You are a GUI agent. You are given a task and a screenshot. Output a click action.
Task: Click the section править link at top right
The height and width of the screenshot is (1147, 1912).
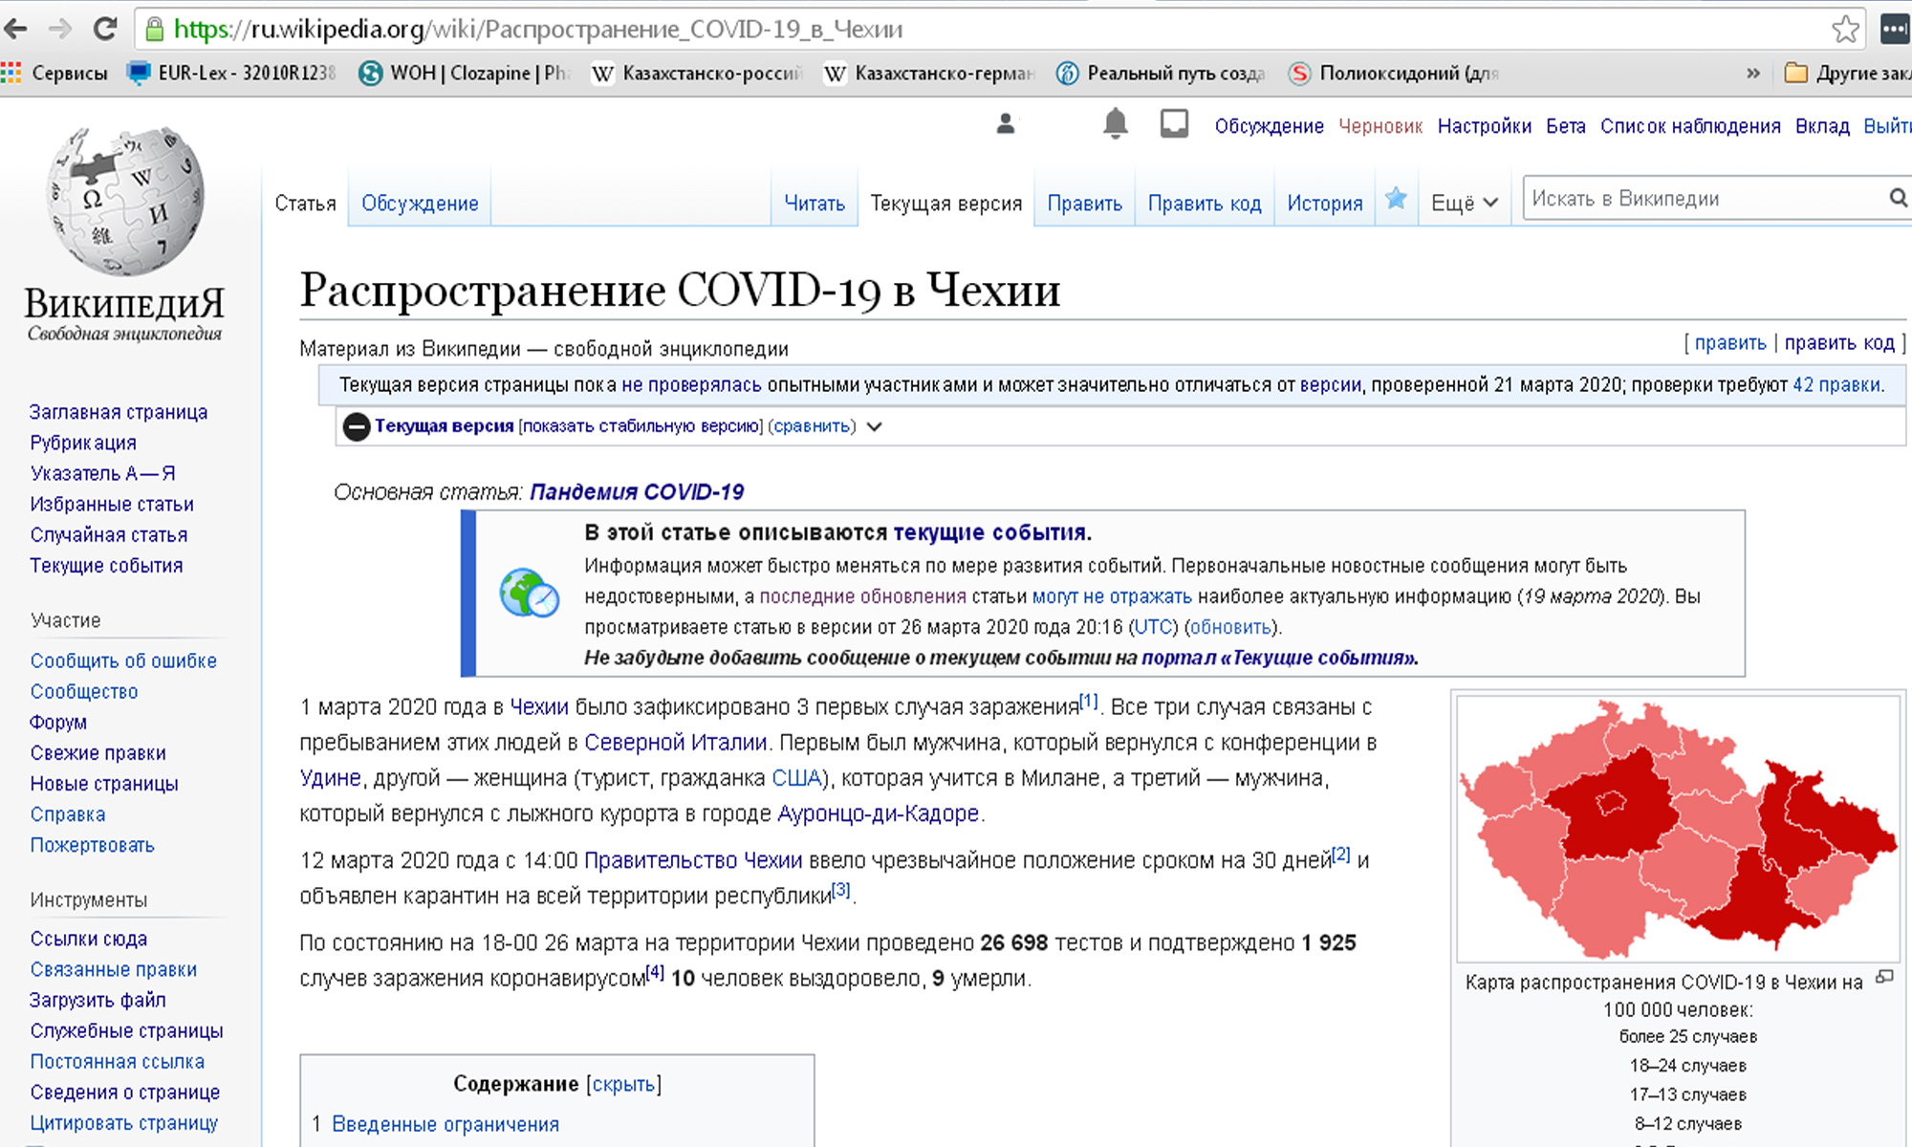point(1730,342)
